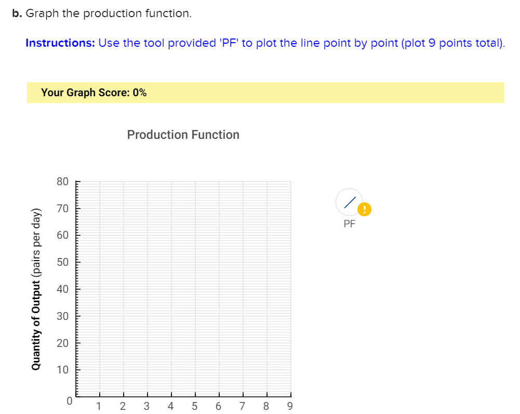Click the warning indicator on the PF tool
The height and width of the screenshot is (414, 520).
(x=364, y=209)
